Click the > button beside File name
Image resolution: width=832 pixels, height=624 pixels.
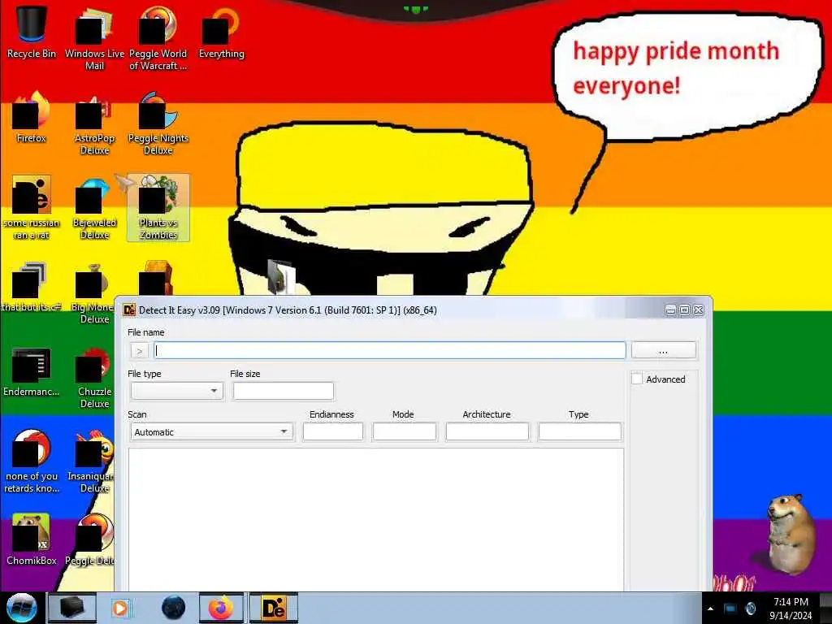coord(140,351)
